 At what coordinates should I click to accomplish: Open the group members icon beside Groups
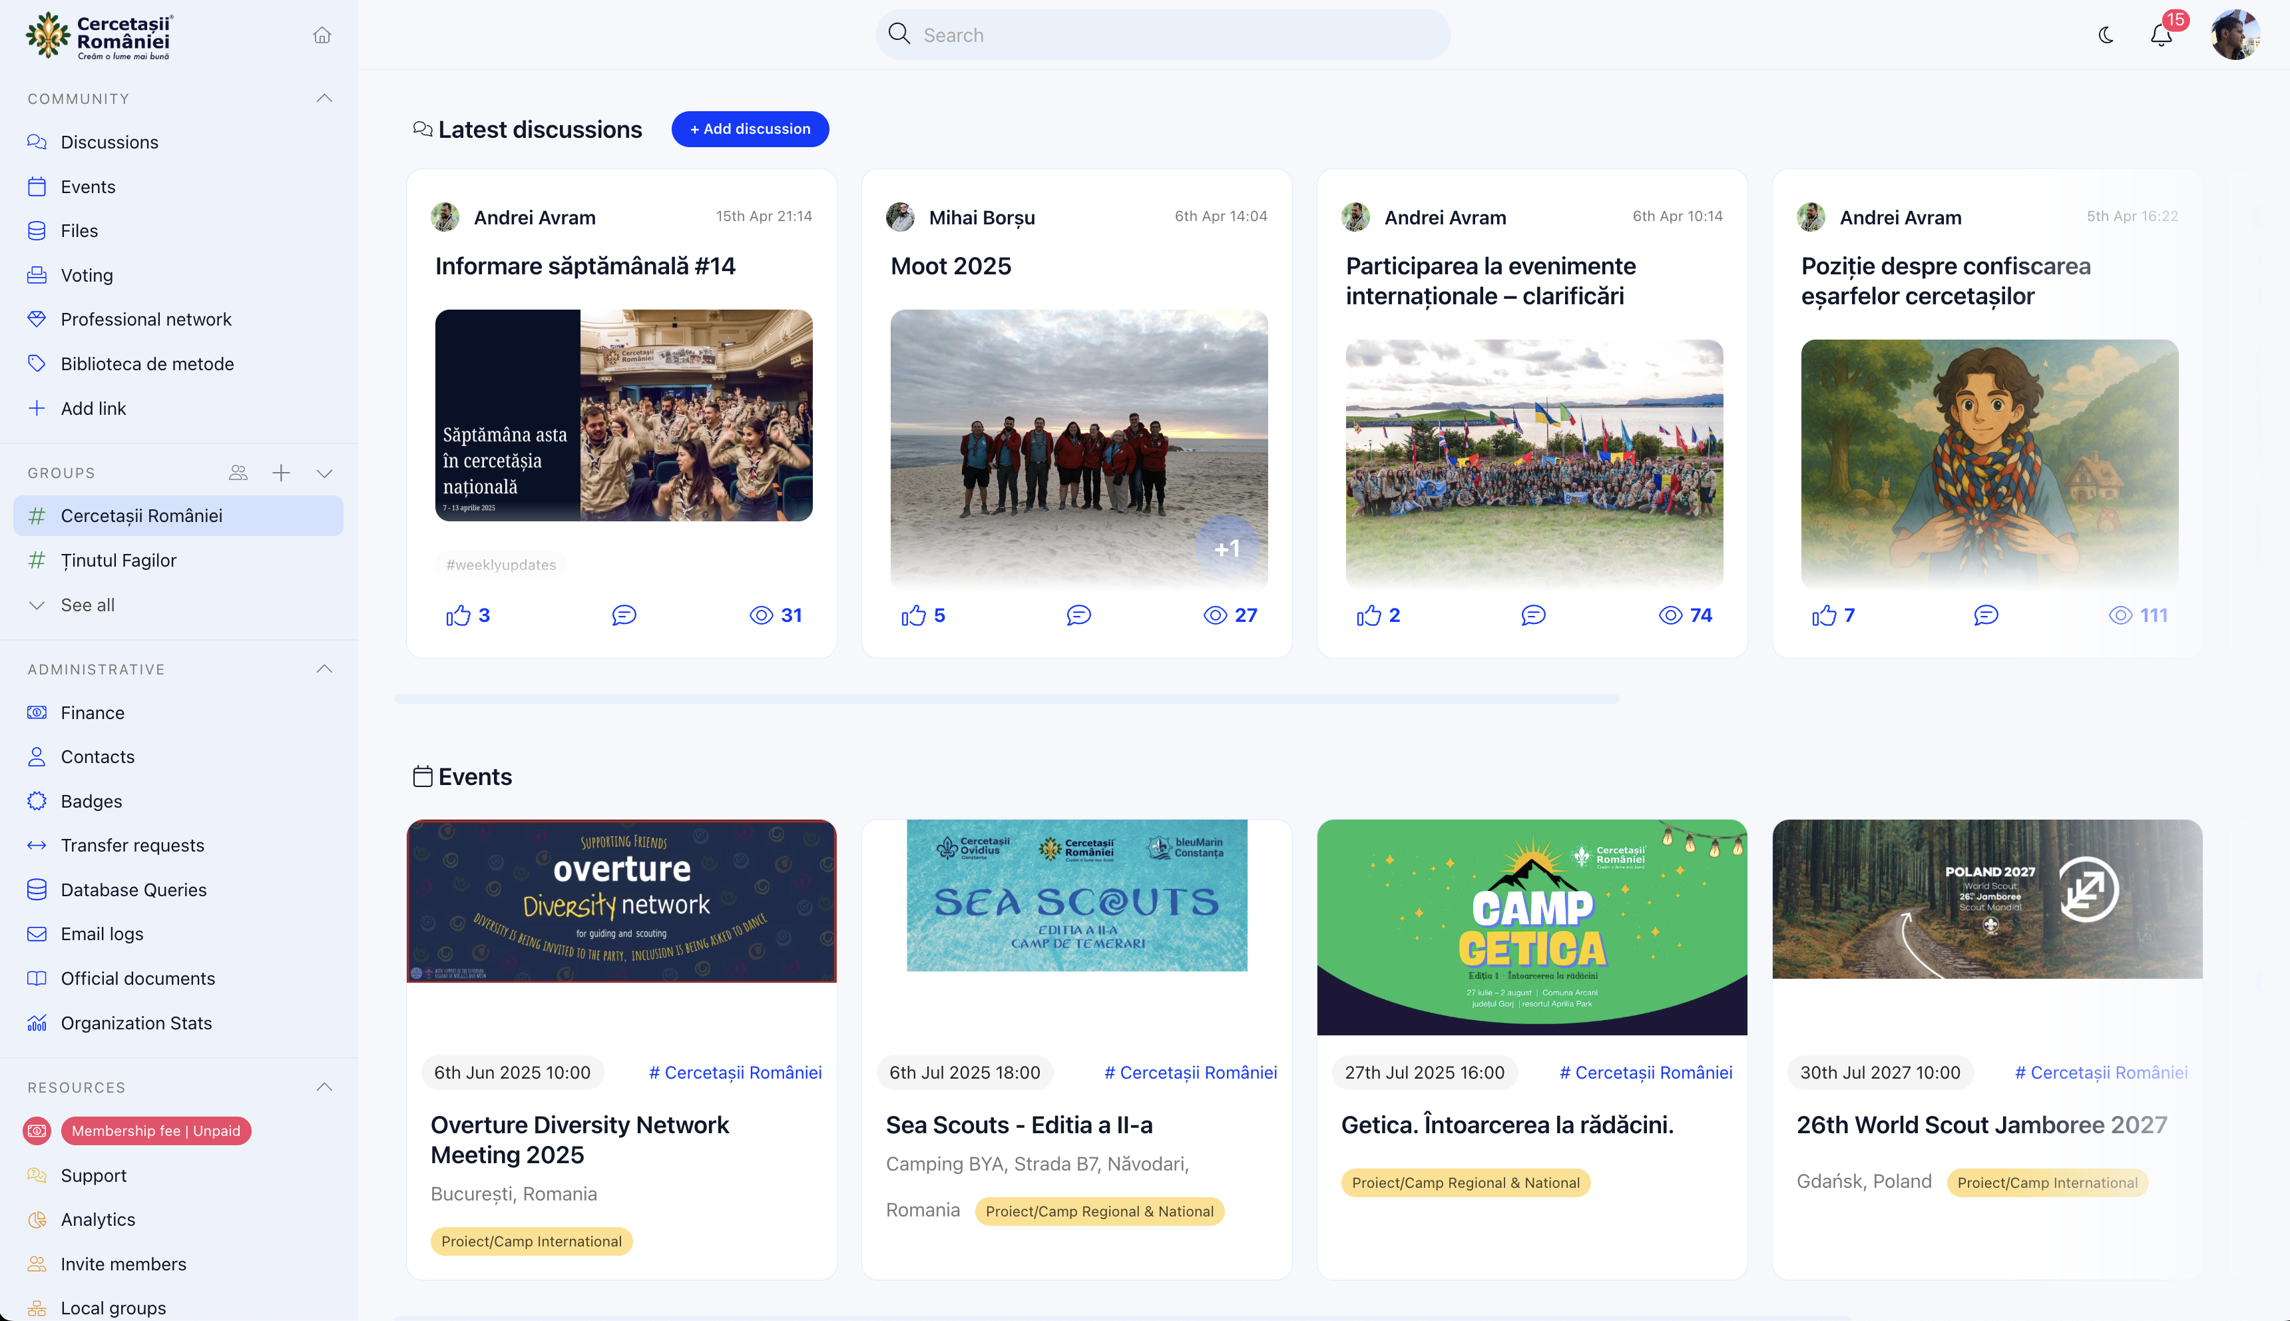click(x=238, y=473)
